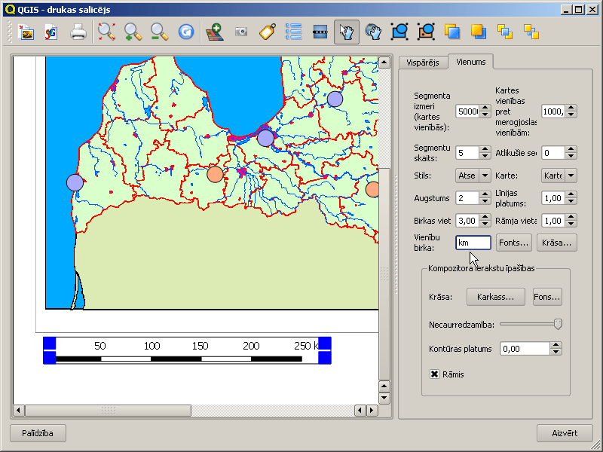Select the Add label tool
Image resolution: width=603 pixels, height=452 pixels.
268,32
